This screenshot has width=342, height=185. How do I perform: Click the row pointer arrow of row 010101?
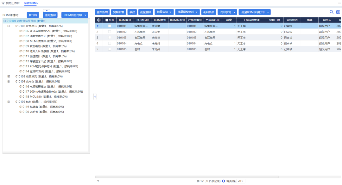[98, 26]
